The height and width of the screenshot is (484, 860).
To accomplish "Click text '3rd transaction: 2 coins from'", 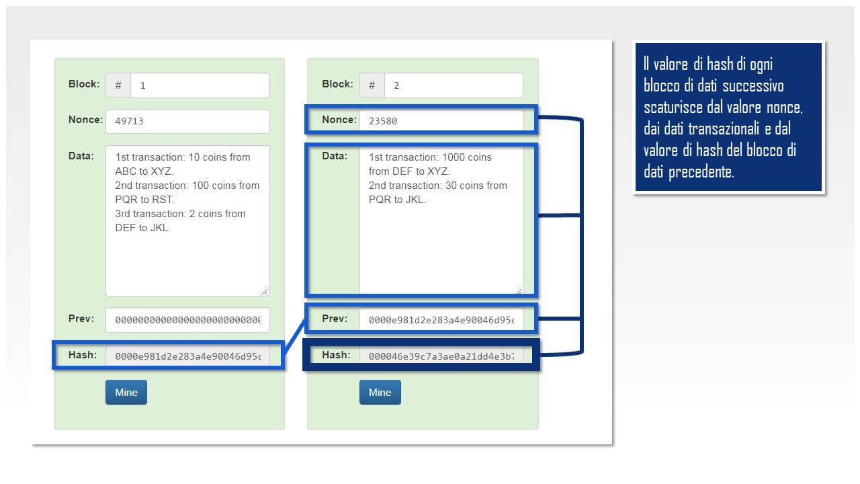I will 180,214.
